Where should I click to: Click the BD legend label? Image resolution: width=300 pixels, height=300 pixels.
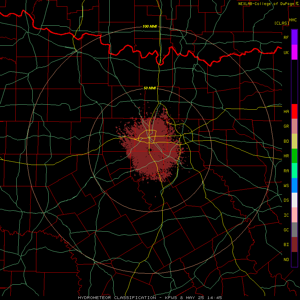[286, 141]
